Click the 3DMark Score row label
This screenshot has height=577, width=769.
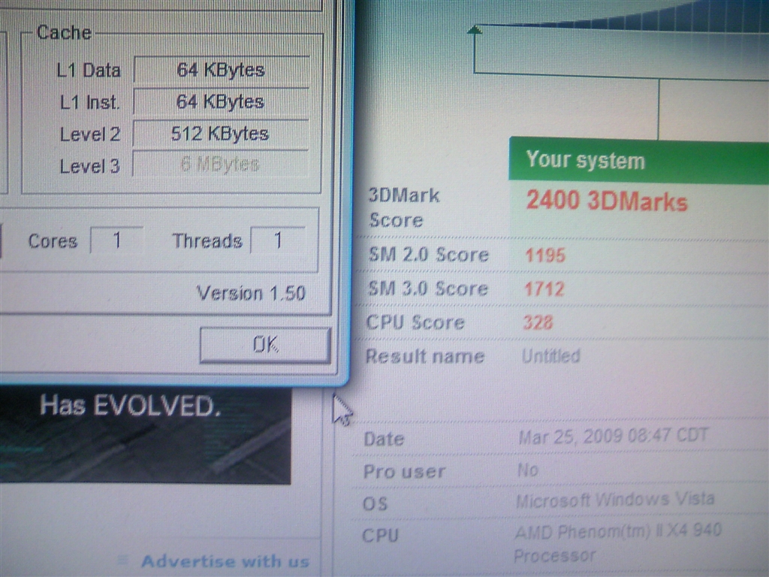tap(403, 207)
